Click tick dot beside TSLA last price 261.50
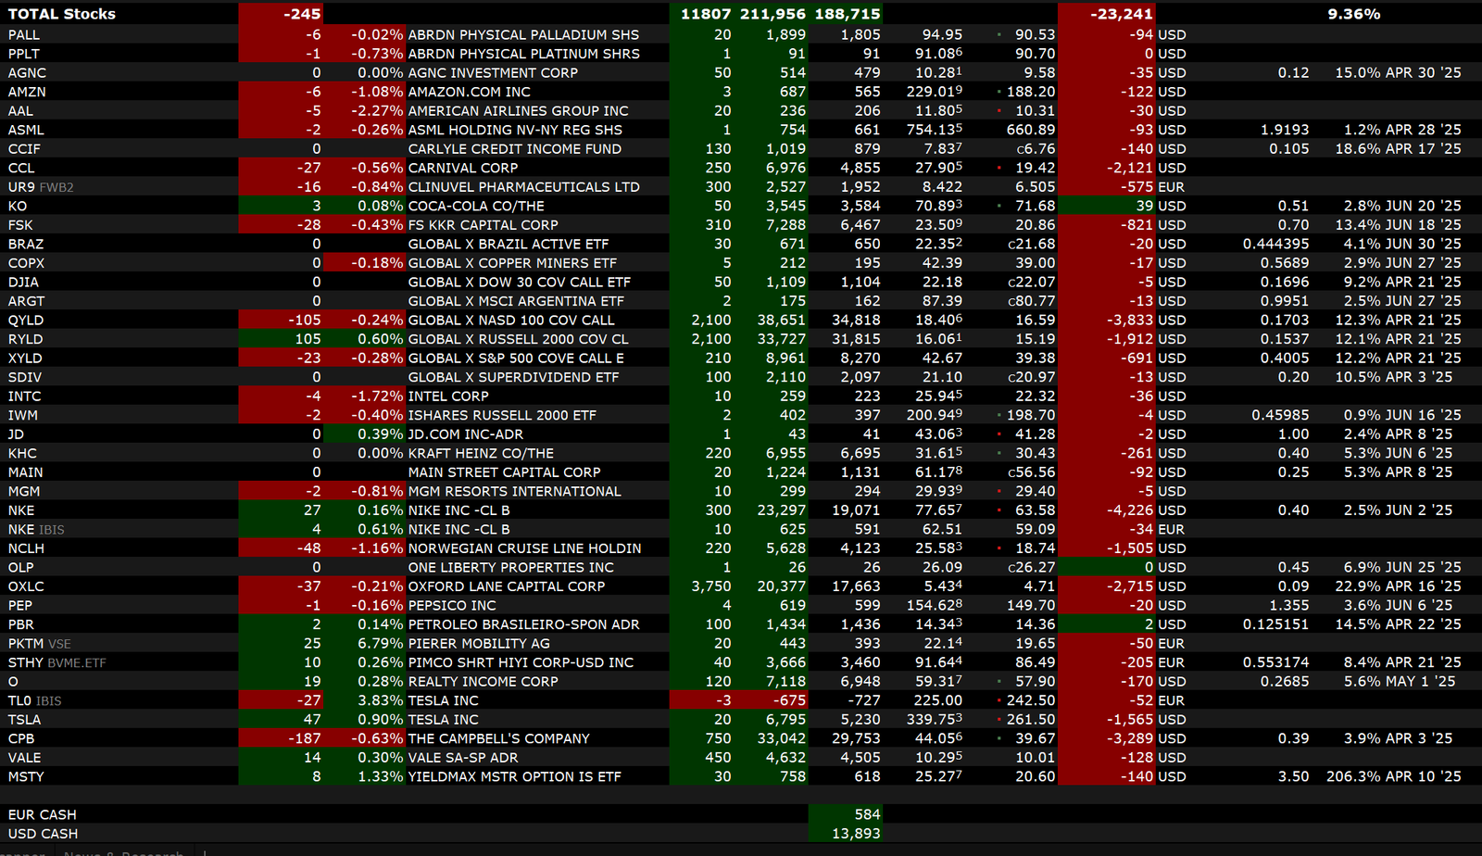Viewport: 1482px width, 856px height. 999,720
